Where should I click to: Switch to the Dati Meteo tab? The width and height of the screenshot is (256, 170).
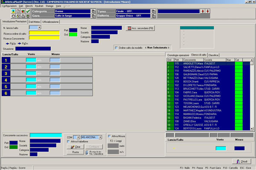pos(34,22)
